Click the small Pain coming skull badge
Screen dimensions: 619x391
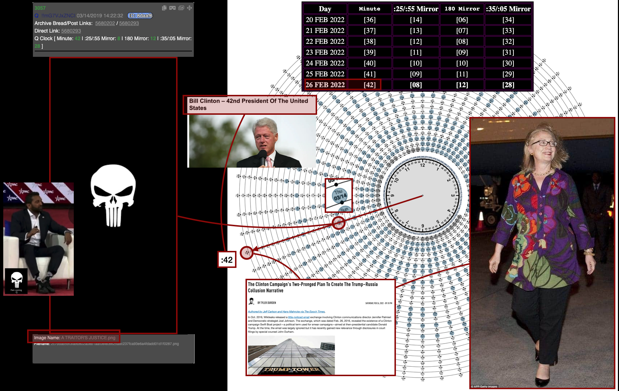tap(16, 281)
